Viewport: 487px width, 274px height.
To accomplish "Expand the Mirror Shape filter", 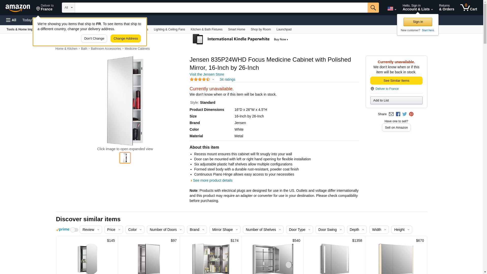I will pyautogui.click(x=225, y=230).
